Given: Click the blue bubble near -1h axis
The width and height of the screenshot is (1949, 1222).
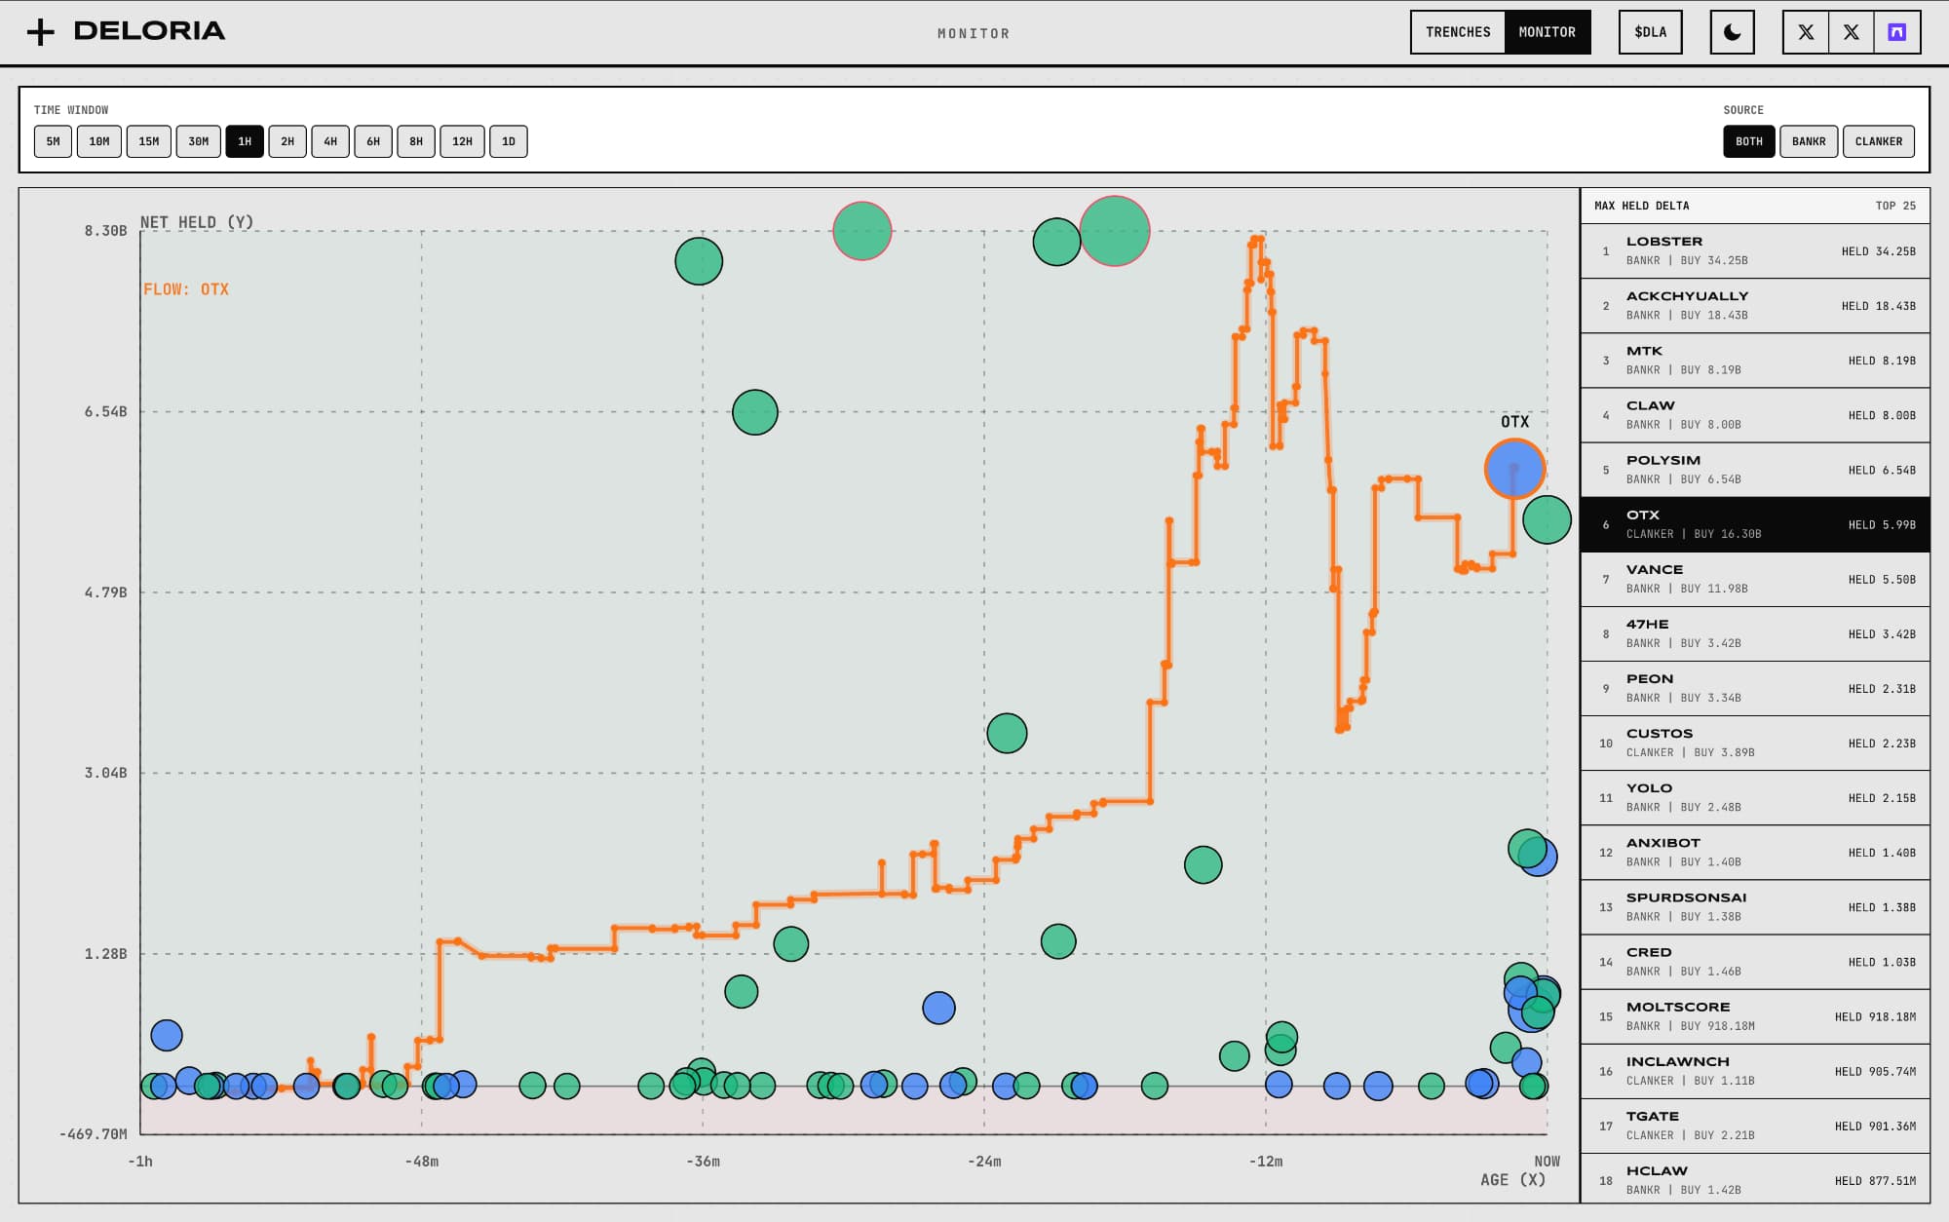Looking at the screenshot, I should pyautogui.click(x=167, y=1035).
